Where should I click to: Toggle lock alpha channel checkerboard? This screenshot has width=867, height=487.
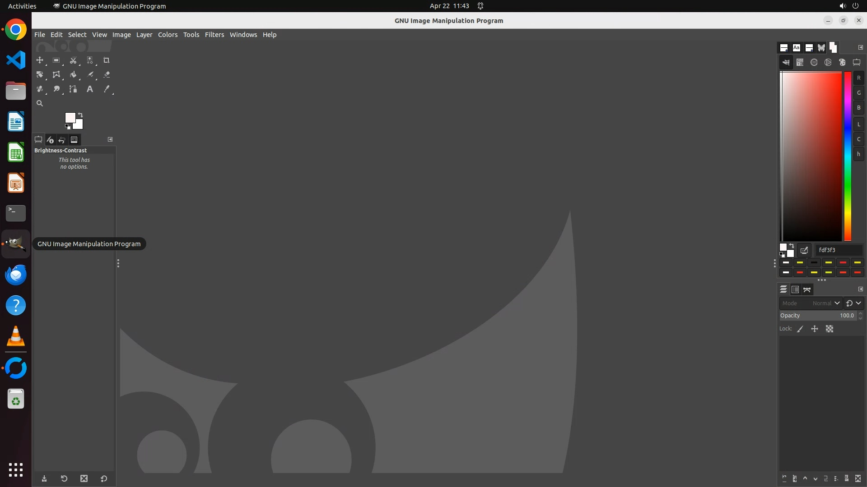830,329
